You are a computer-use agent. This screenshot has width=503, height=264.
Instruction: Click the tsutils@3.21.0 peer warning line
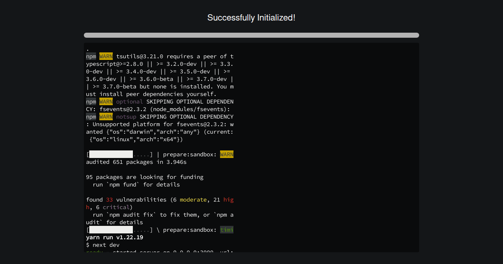tap(160, 56)
